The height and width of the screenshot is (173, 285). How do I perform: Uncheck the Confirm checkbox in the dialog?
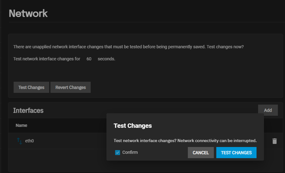(118, 153)
